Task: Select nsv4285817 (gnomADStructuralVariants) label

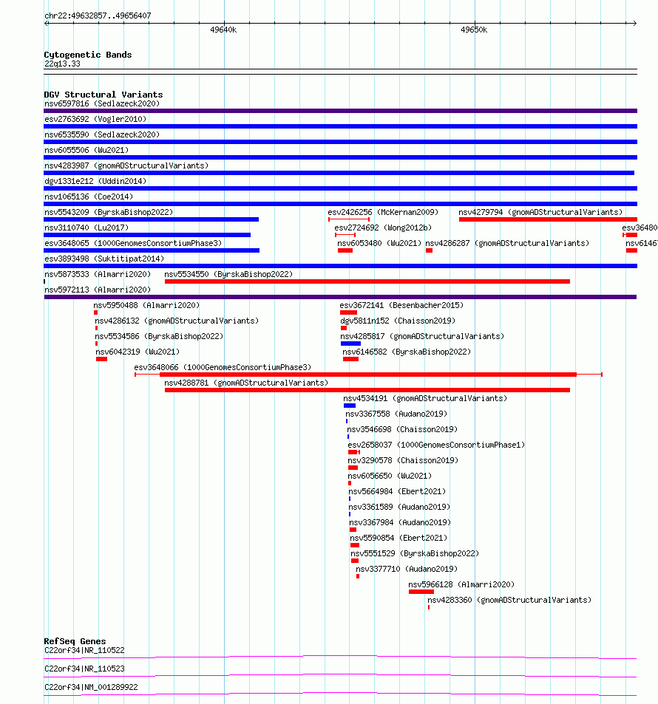Action: click(422, 336)
